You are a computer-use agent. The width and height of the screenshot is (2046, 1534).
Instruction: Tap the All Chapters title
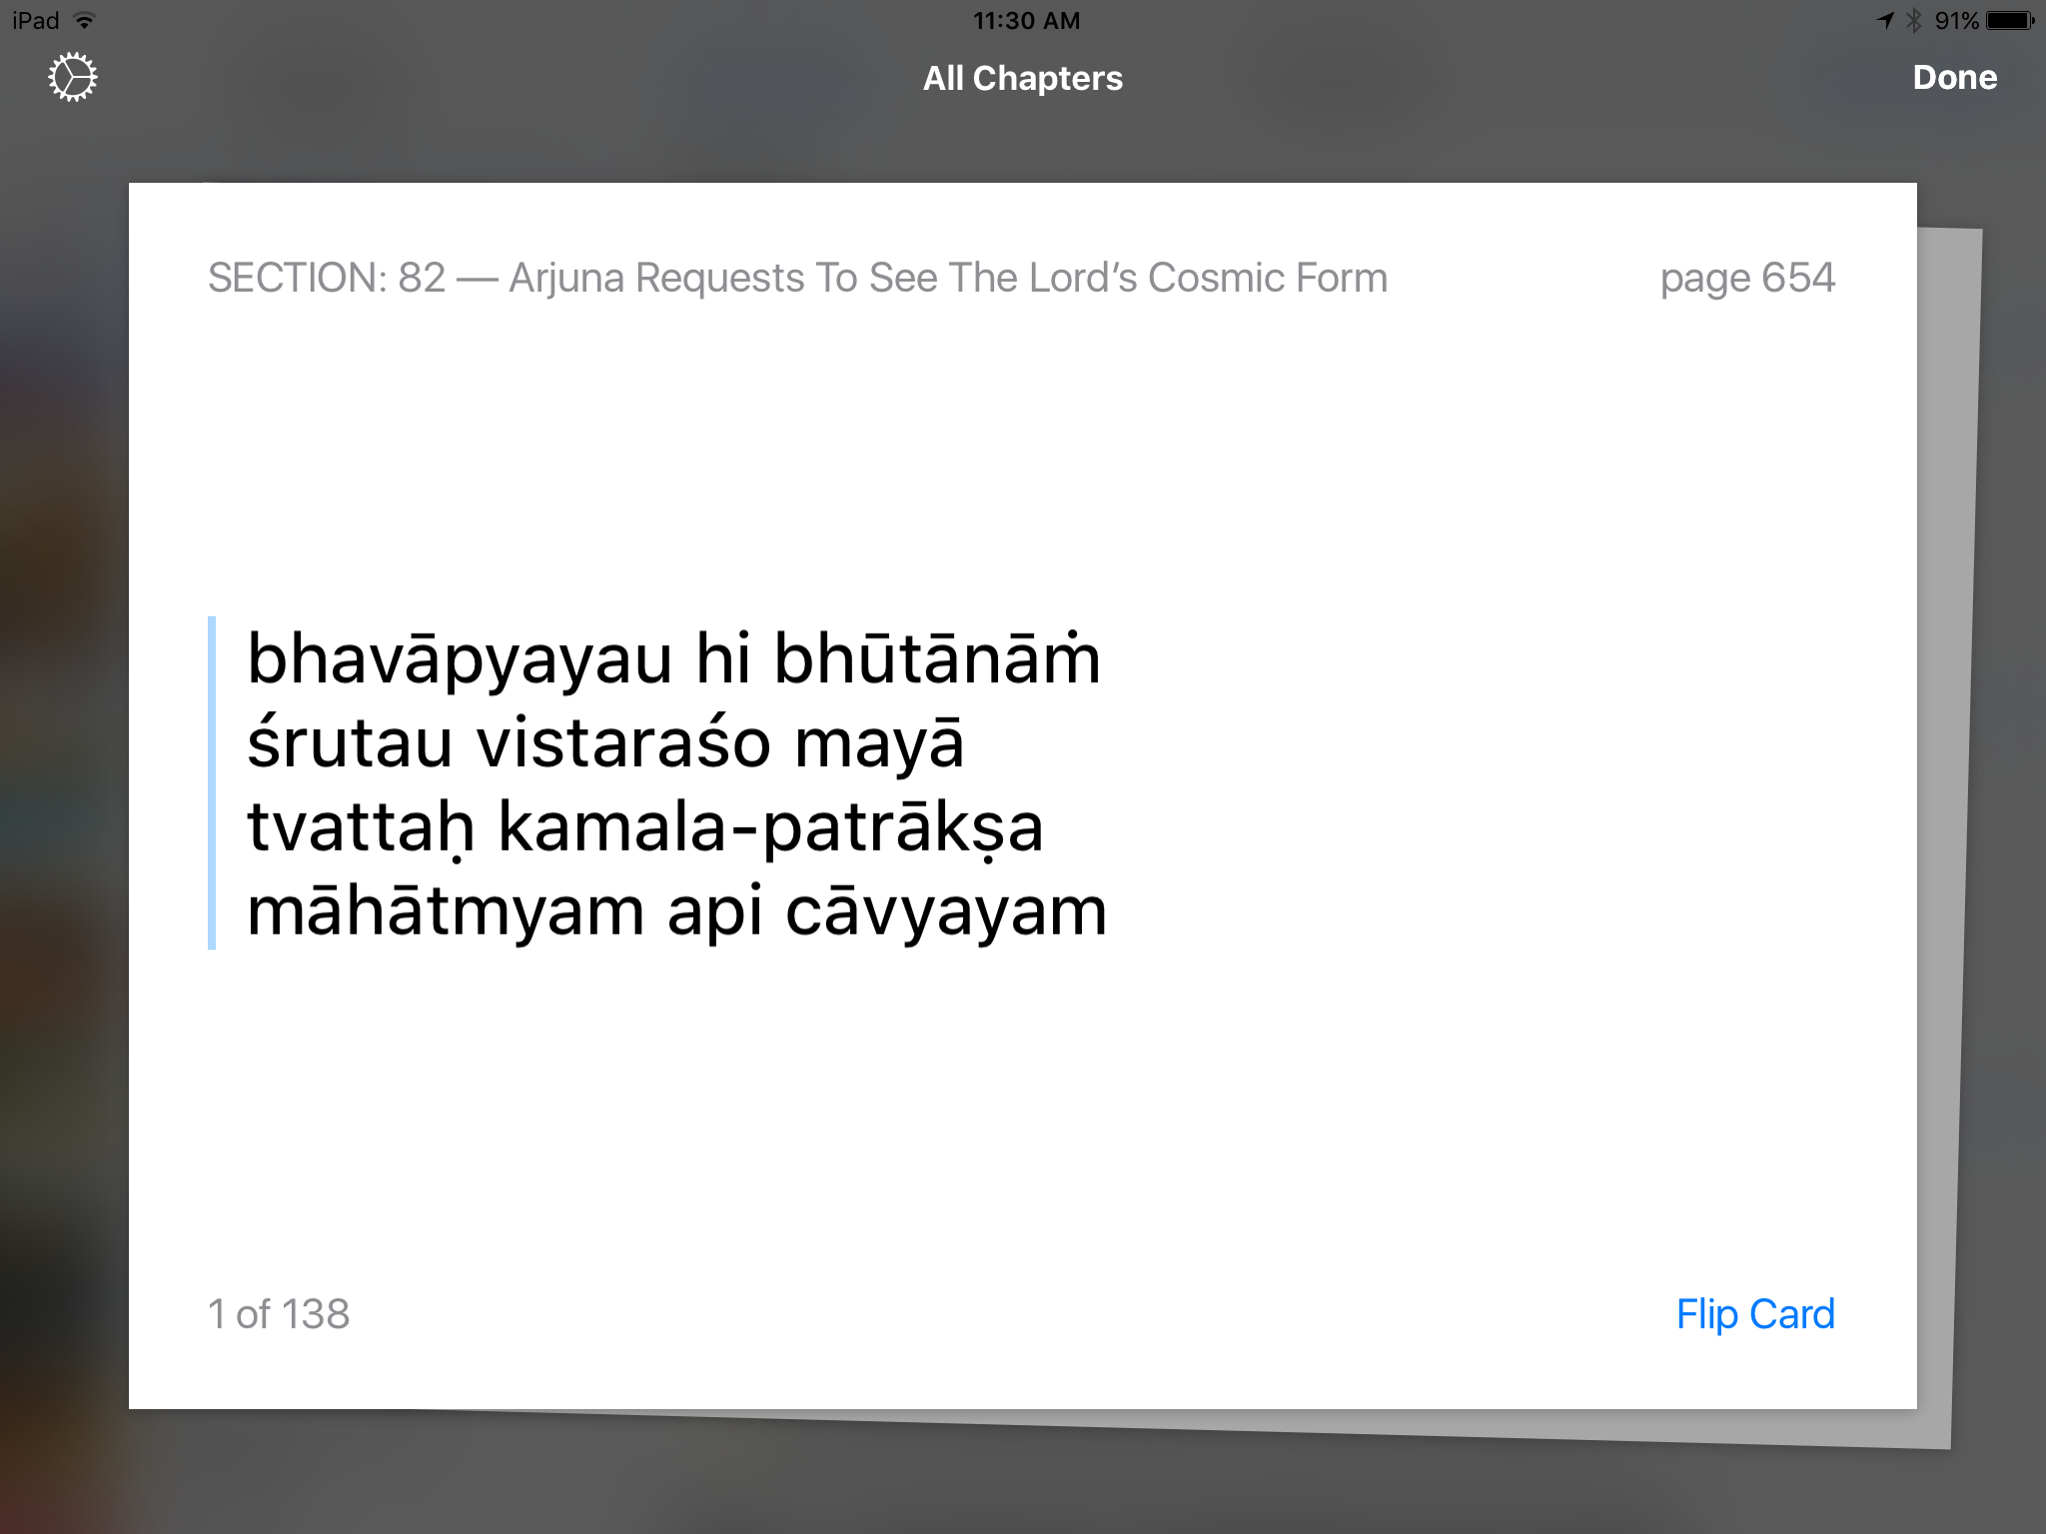coord(1022,78)
